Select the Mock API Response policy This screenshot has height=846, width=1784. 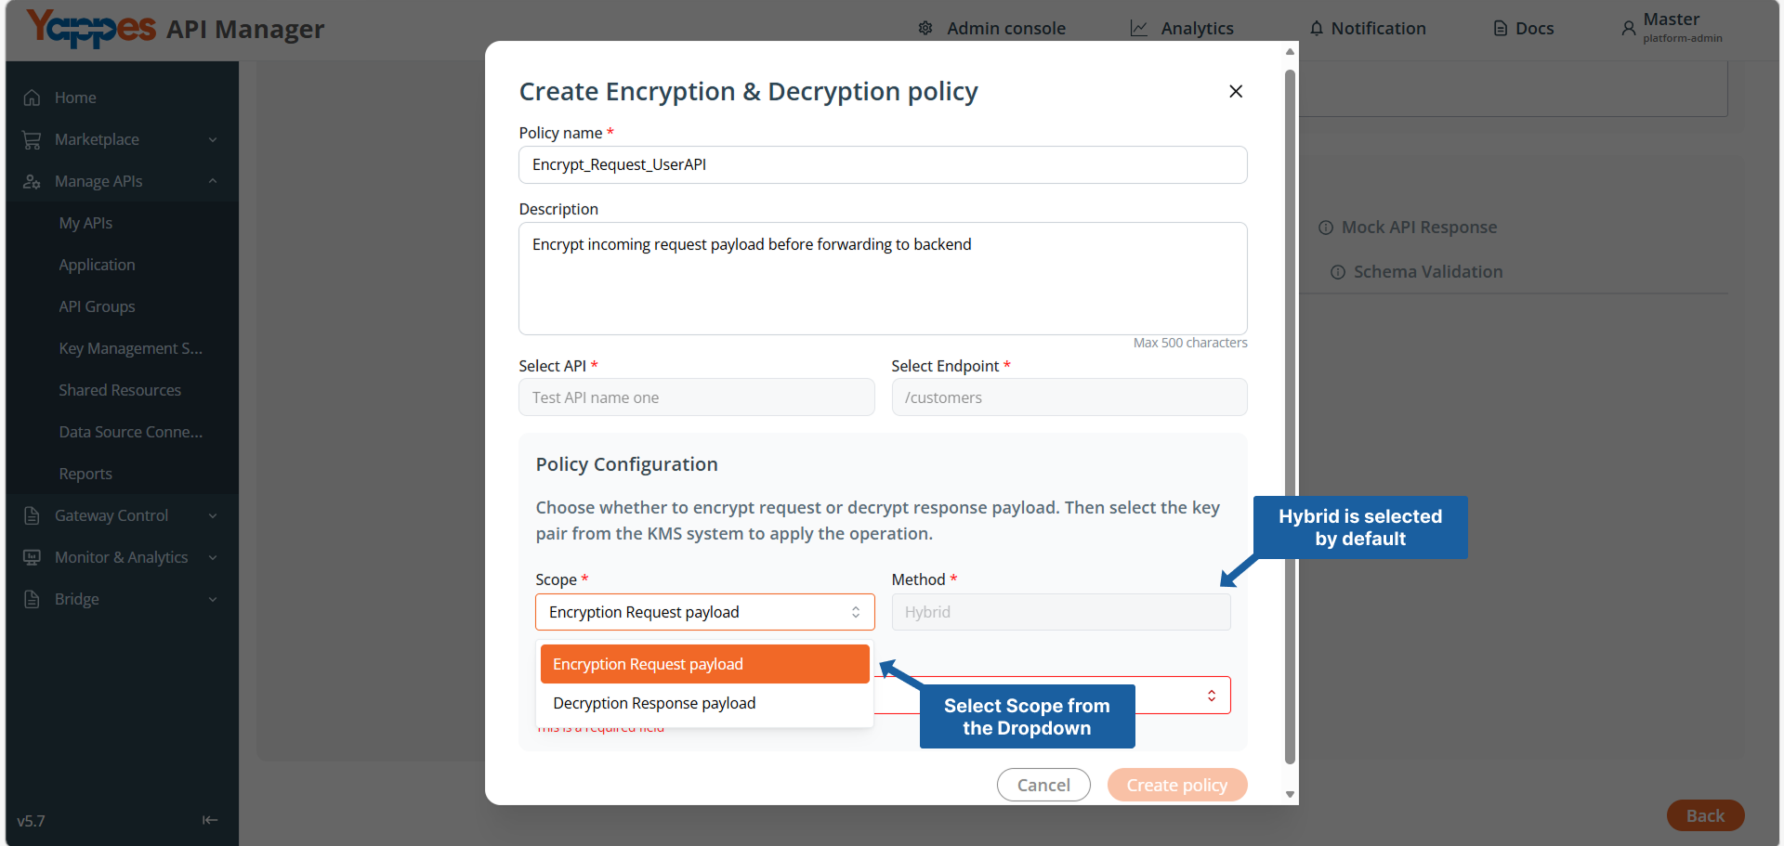pos(1419,228)
